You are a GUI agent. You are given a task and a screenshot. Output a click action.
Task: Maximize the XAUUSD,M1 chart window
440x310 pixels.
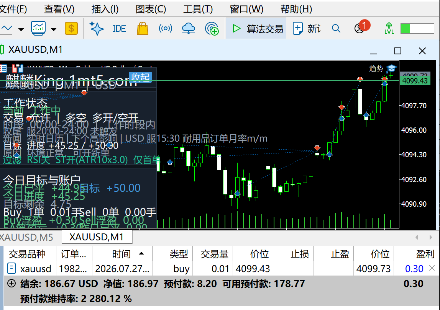click(398, 51)
